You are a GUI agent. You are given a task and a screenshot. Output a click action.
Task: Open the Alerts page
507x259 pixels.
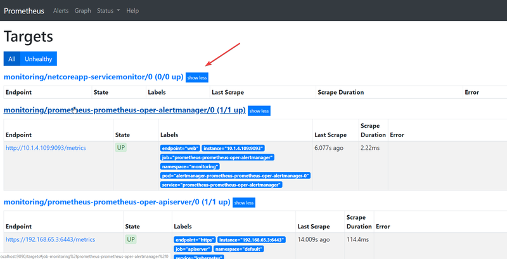[61, 11]
